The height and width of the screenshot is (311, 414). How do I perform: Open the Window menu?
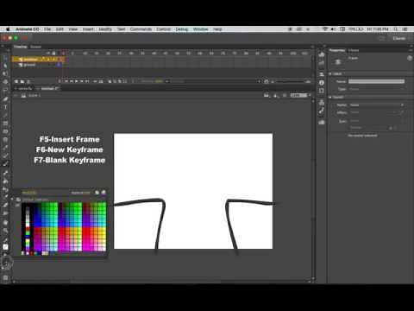point(200,29)
